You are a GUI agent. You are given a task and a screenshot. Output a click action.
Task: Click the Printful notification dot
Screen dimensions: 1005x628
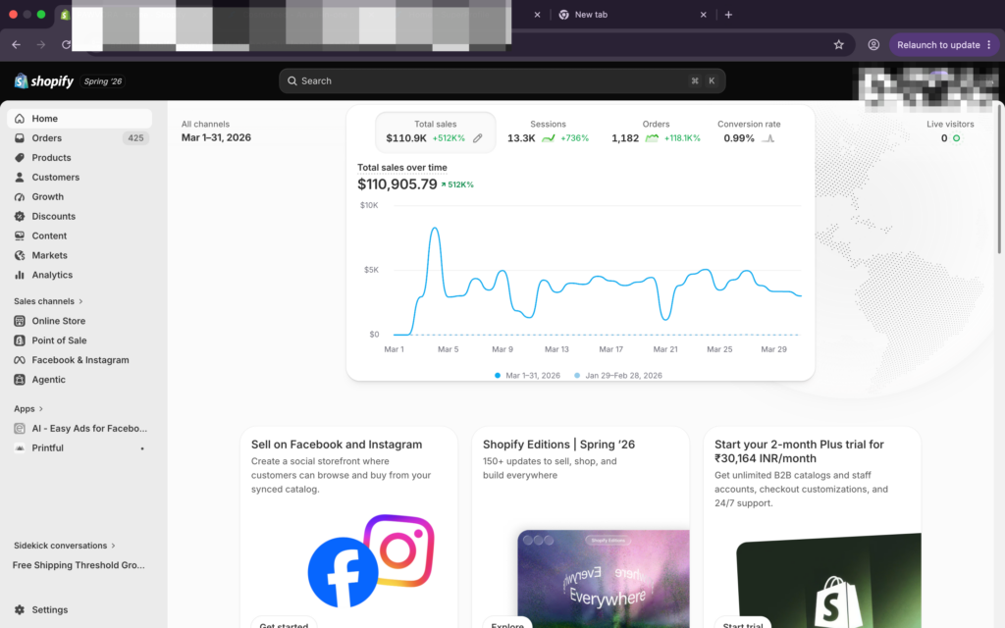[142, 448]
